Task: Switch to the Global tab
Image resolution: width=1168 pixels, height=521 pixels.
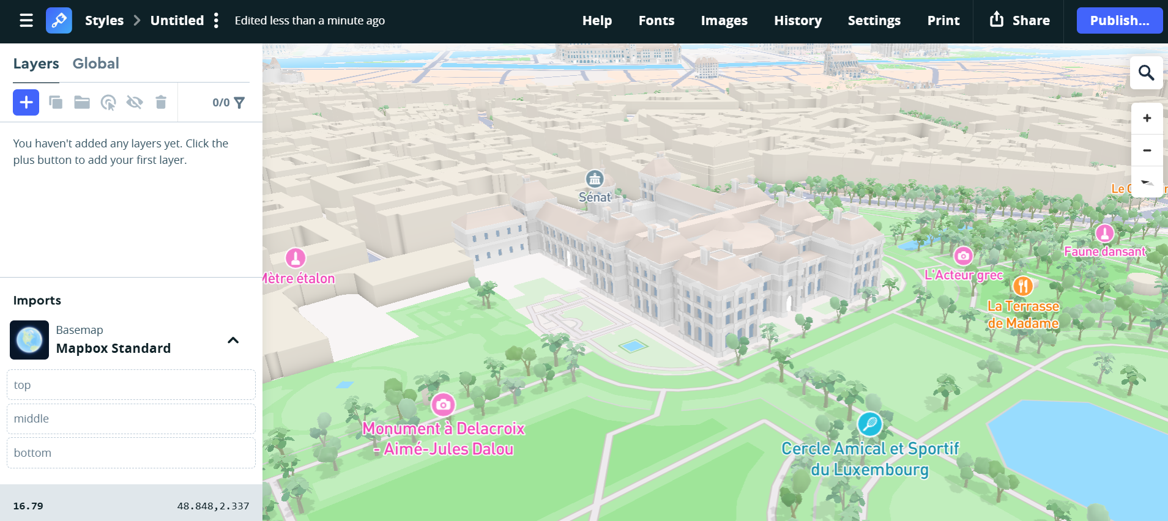Action: 95,64
